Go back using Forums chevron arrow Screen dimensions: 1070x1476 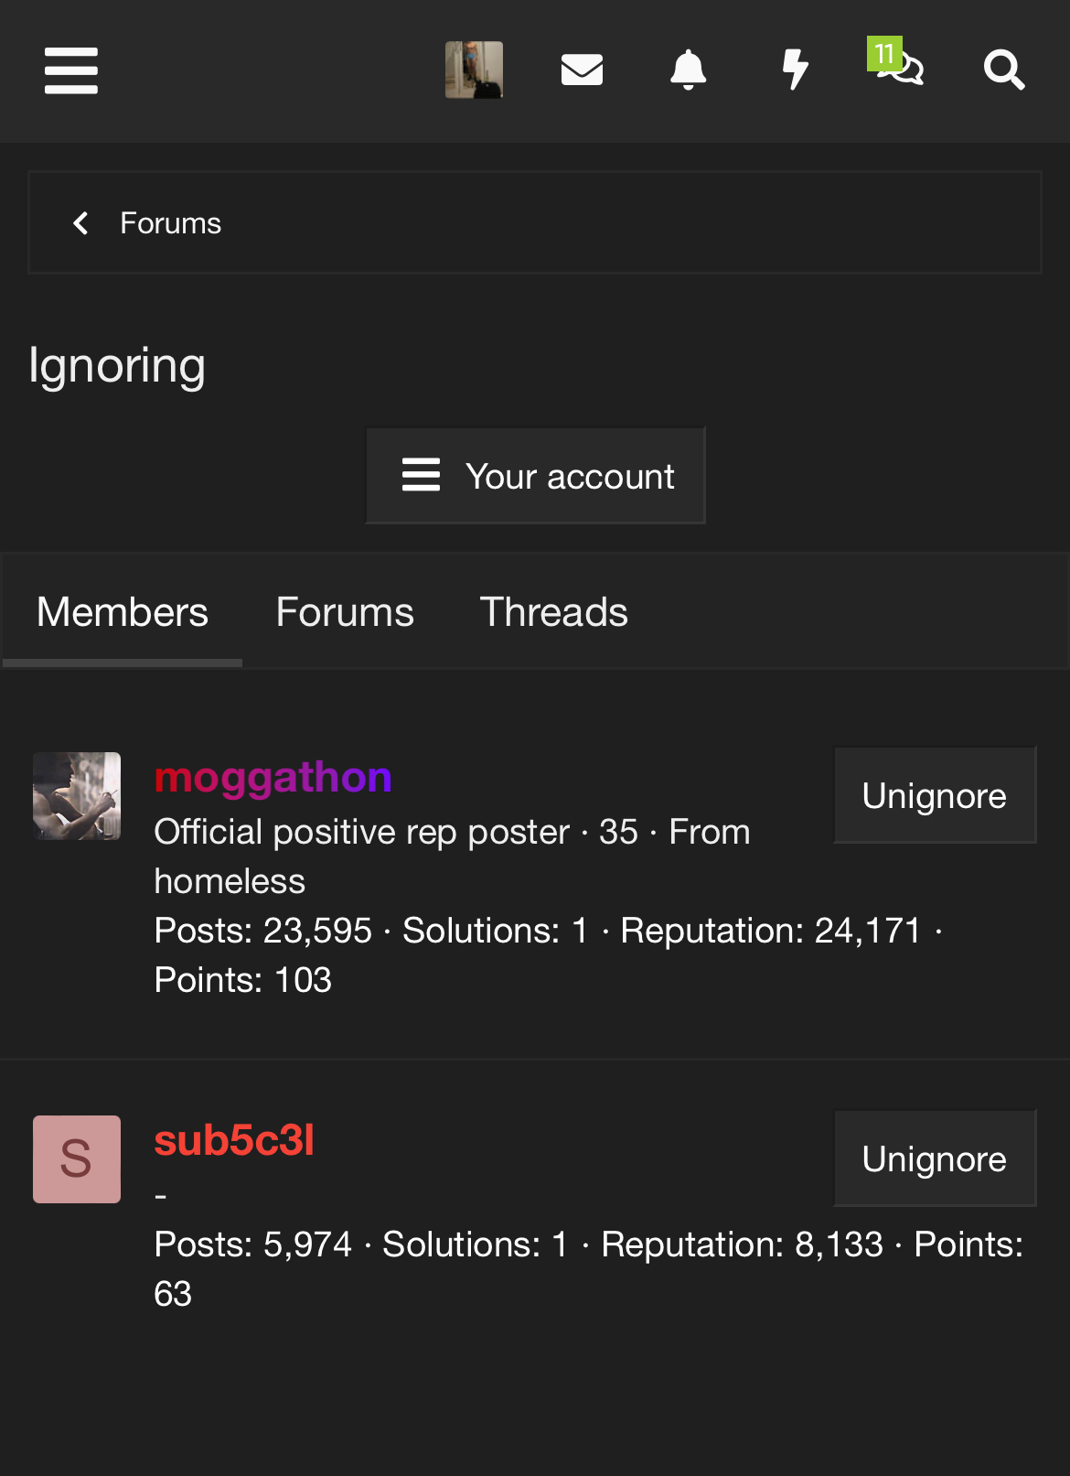click(x=80, y=223)
